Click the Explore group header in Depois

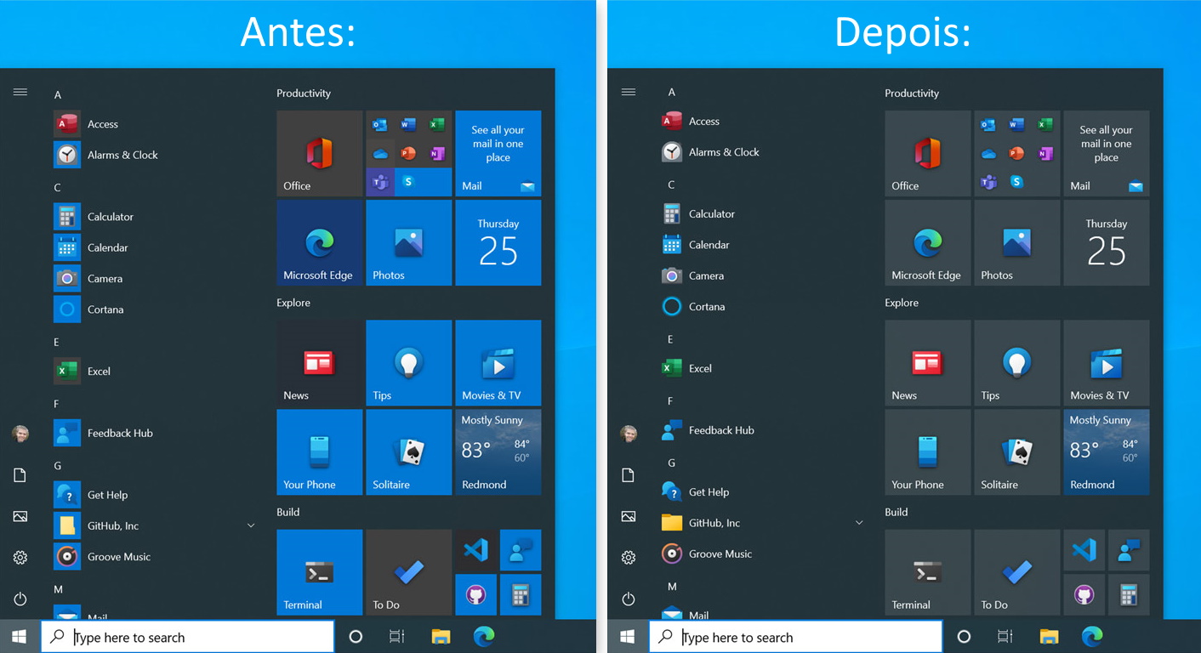902,303
